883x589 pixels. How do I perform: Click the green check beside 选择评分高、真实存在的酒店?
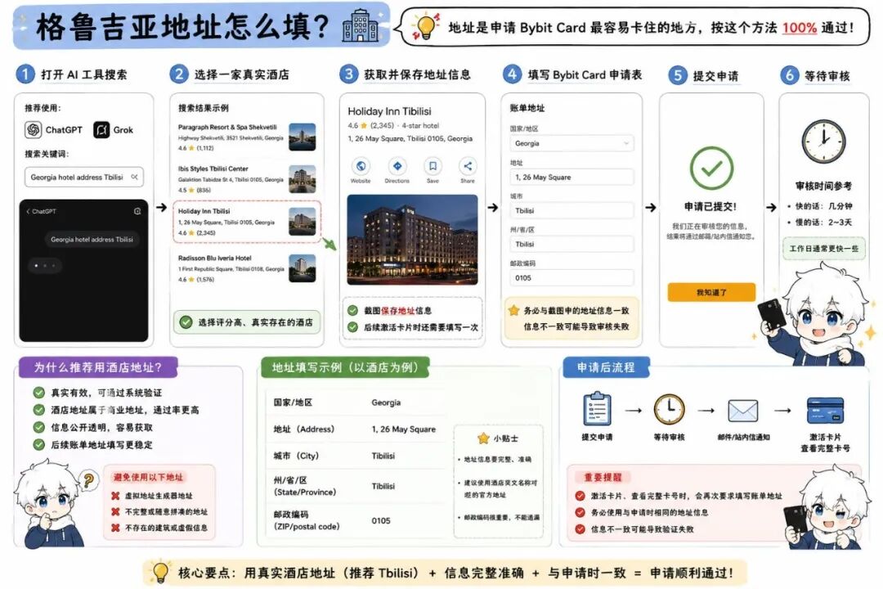click(186, 322)
